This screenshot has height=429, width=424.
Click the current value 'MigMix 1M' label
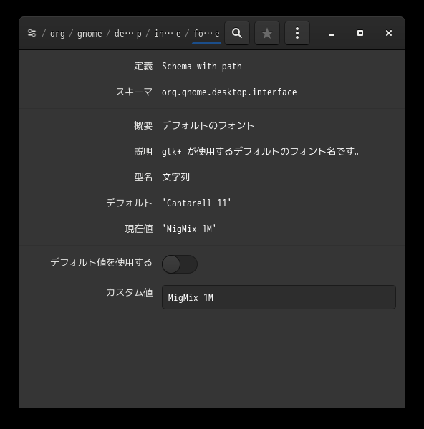pos(189,228)
